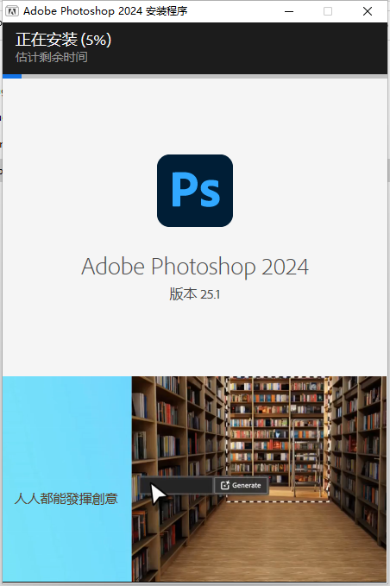Click the '正在安装 (5%)' status text
The width and height of the screenshot is (390, 586).
[63, 40]
